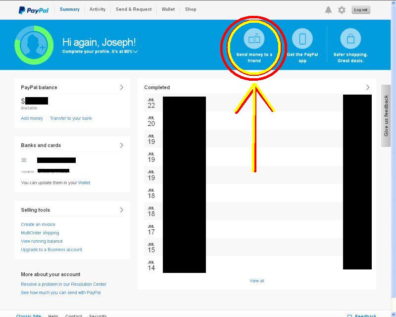Expand the Banks and cards panel arrow
The height and width of the screenshot is (317, 396).
(x=121, y=145)
